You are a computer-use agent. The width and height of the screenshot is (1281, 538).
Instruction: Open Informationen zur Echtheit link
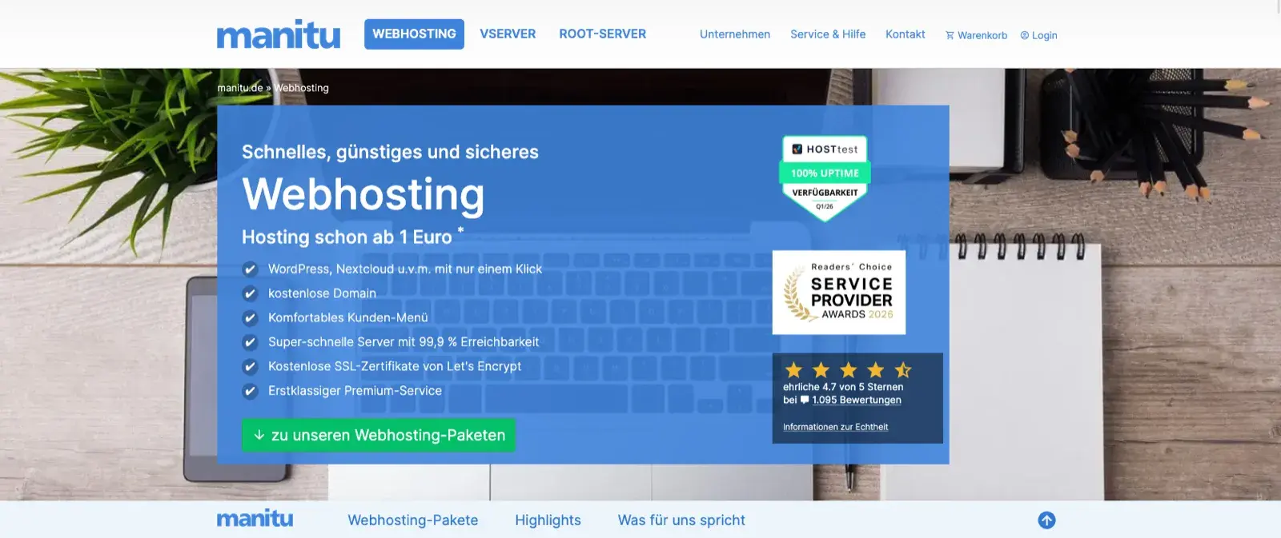click(x=835, y=427)
